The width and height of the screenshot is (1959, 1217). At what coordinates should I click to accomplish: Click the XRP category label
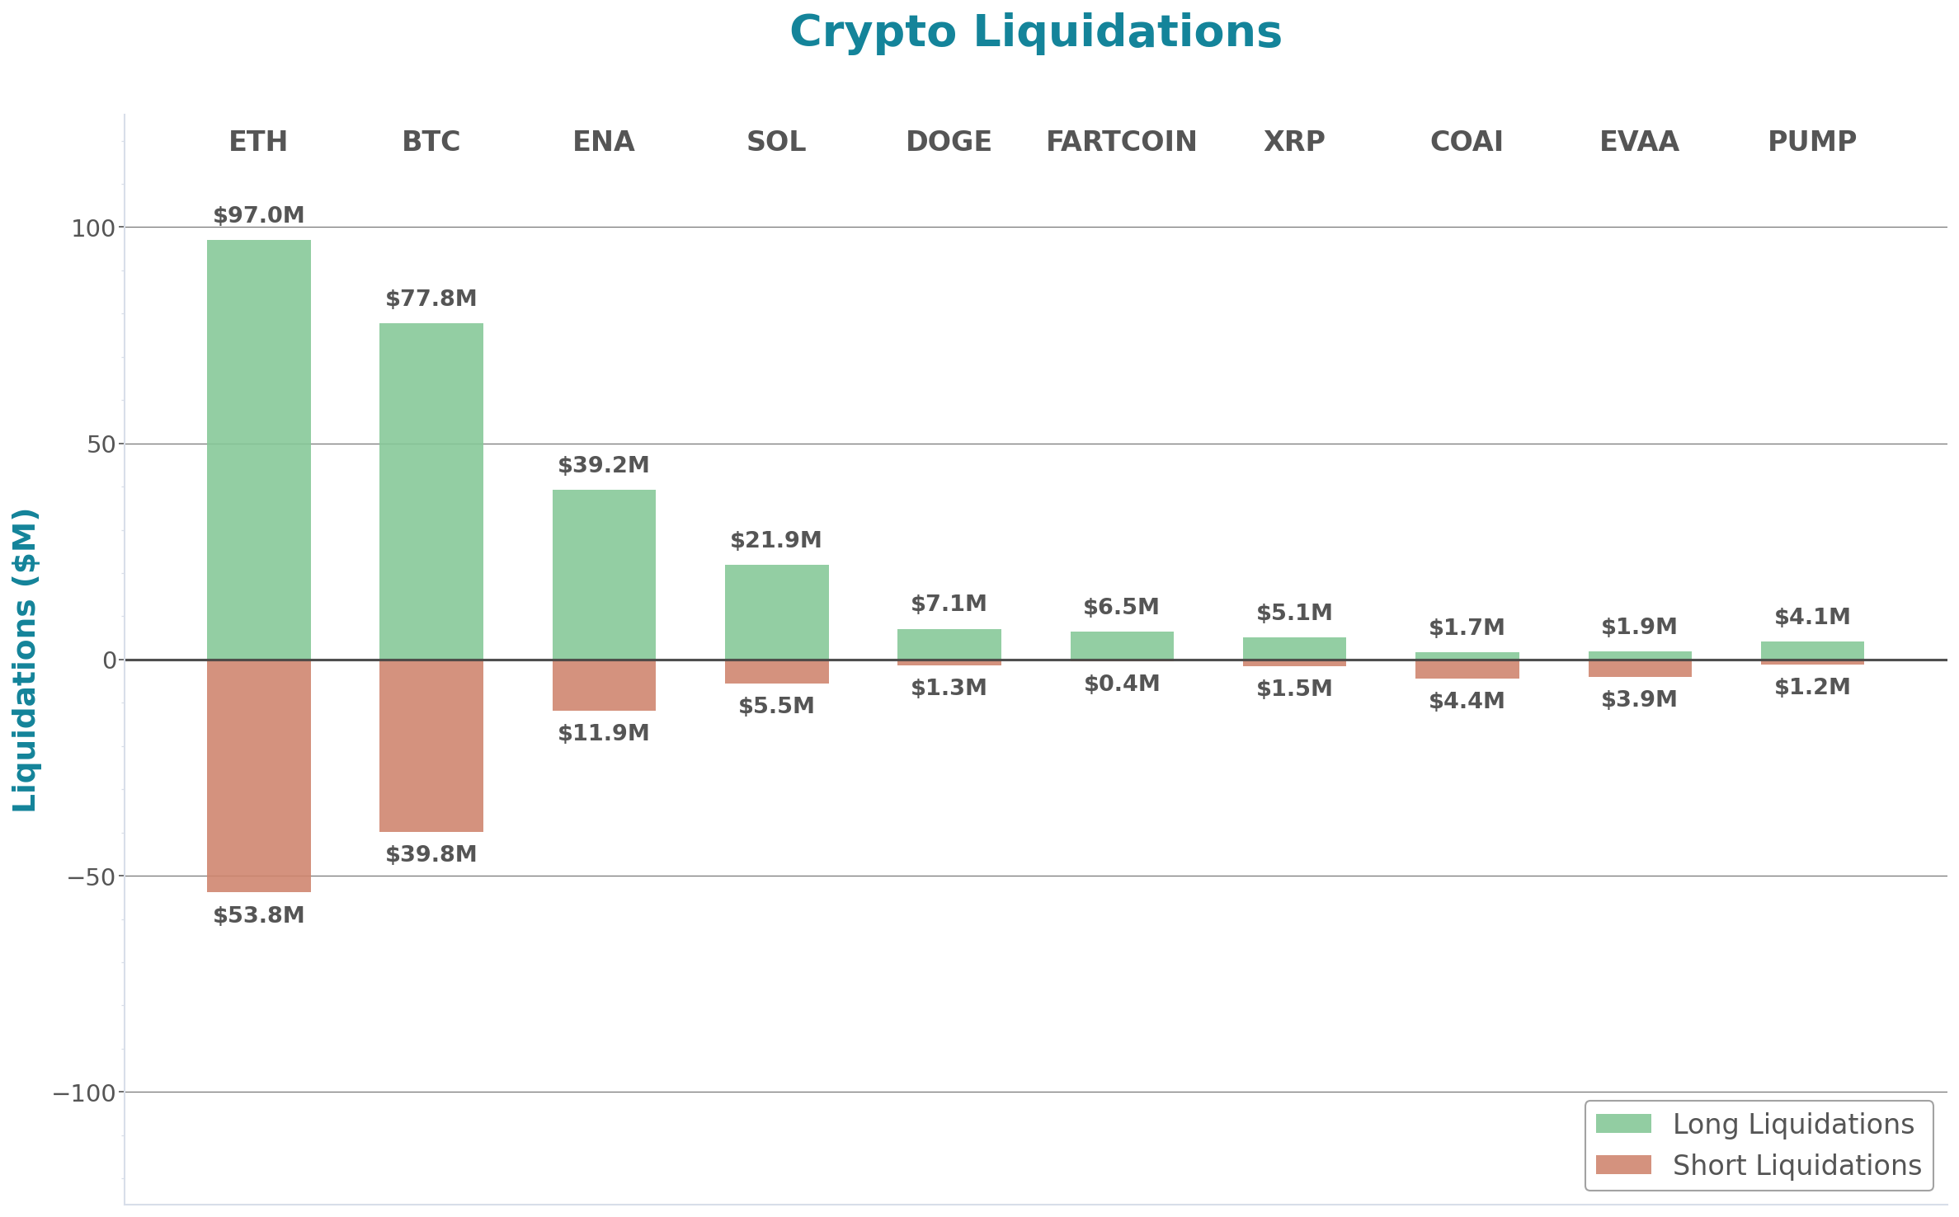click(1294, 142)
